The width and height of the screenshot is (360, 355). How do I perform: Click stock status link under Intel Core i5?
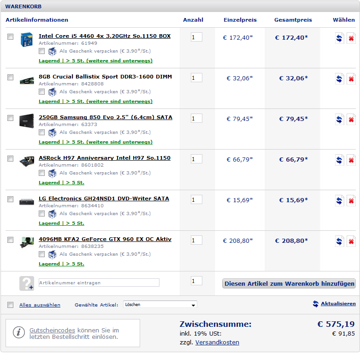[x=95, y=60]
